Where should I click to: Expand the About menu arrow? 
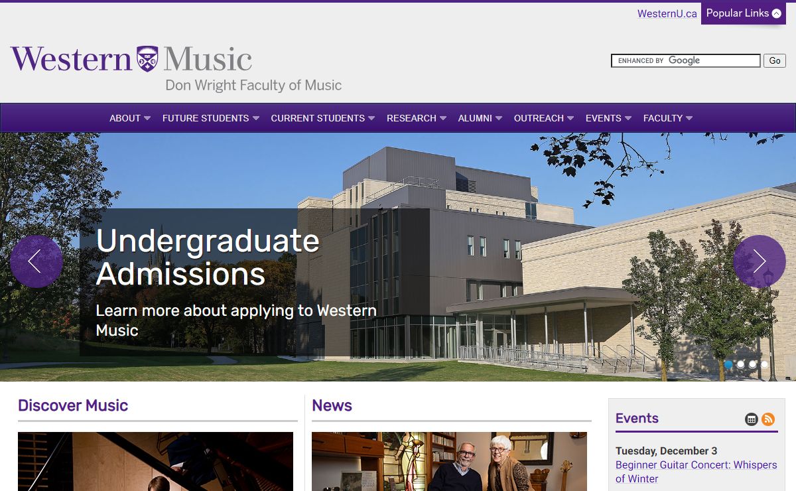147,118
